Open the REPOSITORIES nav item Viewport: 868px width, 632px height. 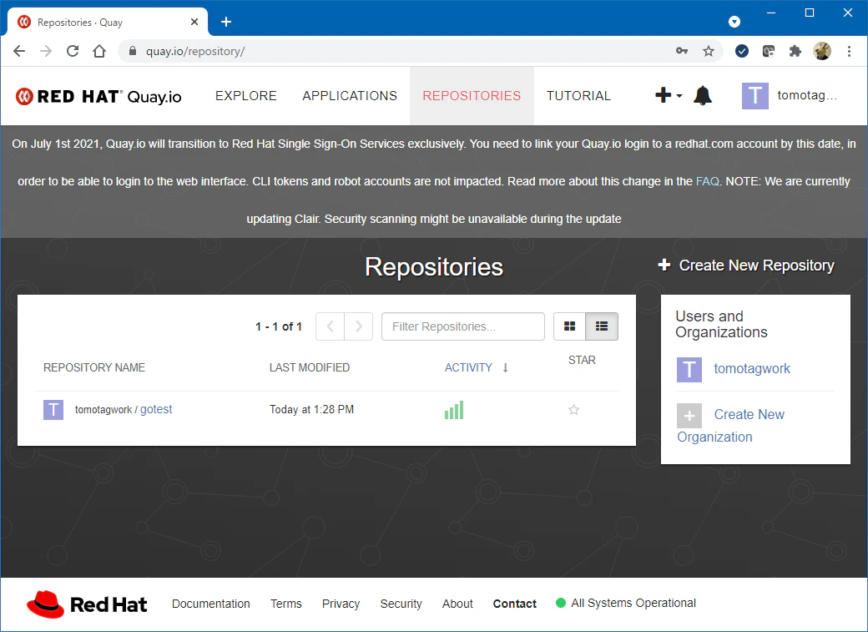472,96
